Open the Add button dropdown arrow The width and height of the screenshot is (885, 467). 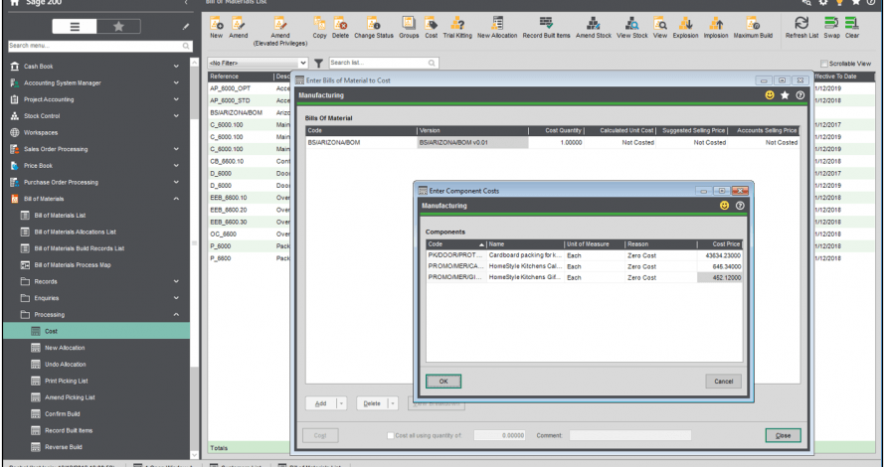point(341,403)
